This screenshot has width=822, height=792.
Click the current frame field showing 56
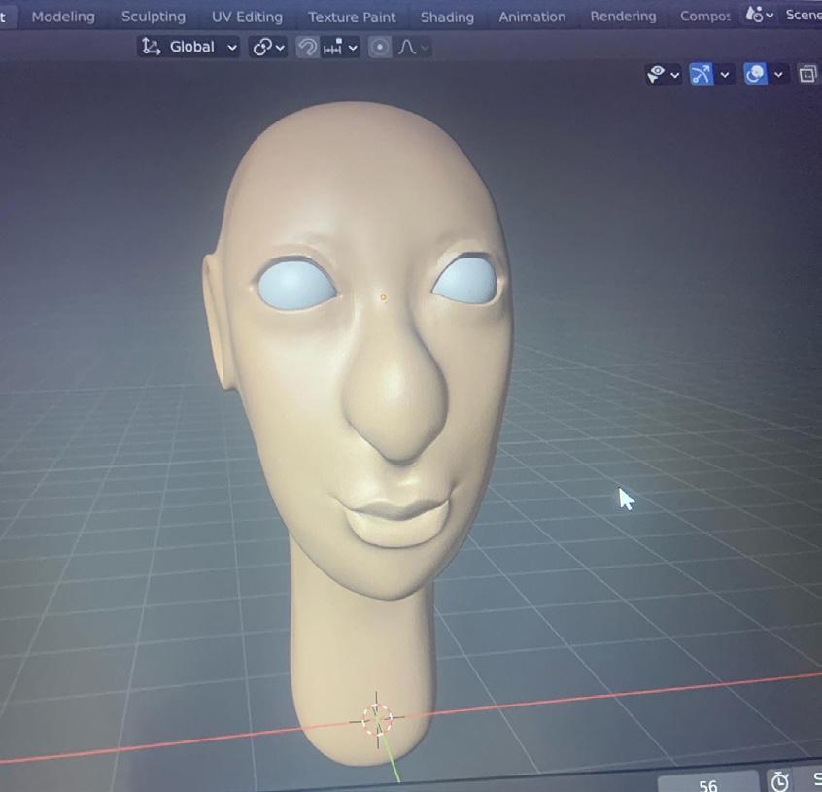707,783
